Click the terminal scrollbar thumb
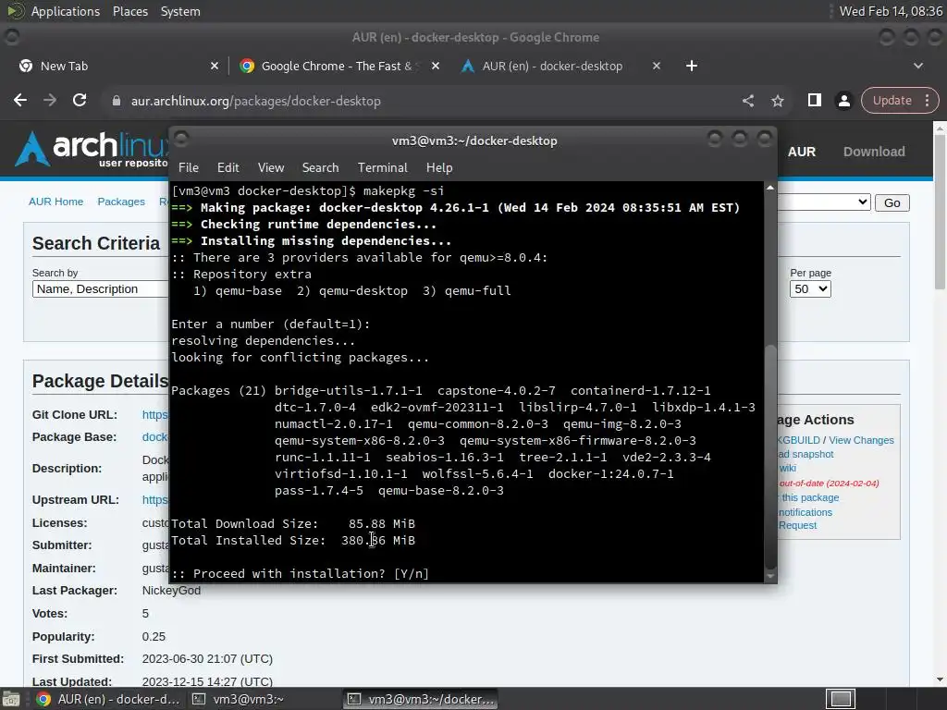Screen dimensions: 947x710 pyautogui.click(x=770, y=455)
